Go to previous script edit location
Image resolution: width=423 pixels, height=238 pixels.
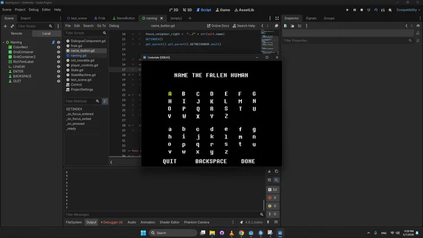tap(262, 26)
